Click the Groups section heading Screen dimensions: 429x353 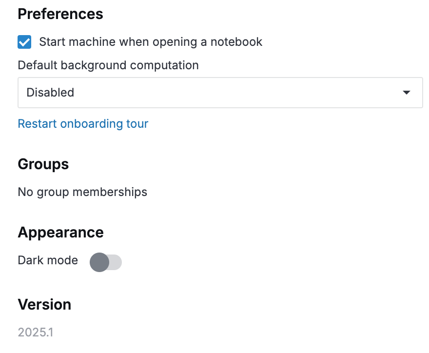pos(43,164)
